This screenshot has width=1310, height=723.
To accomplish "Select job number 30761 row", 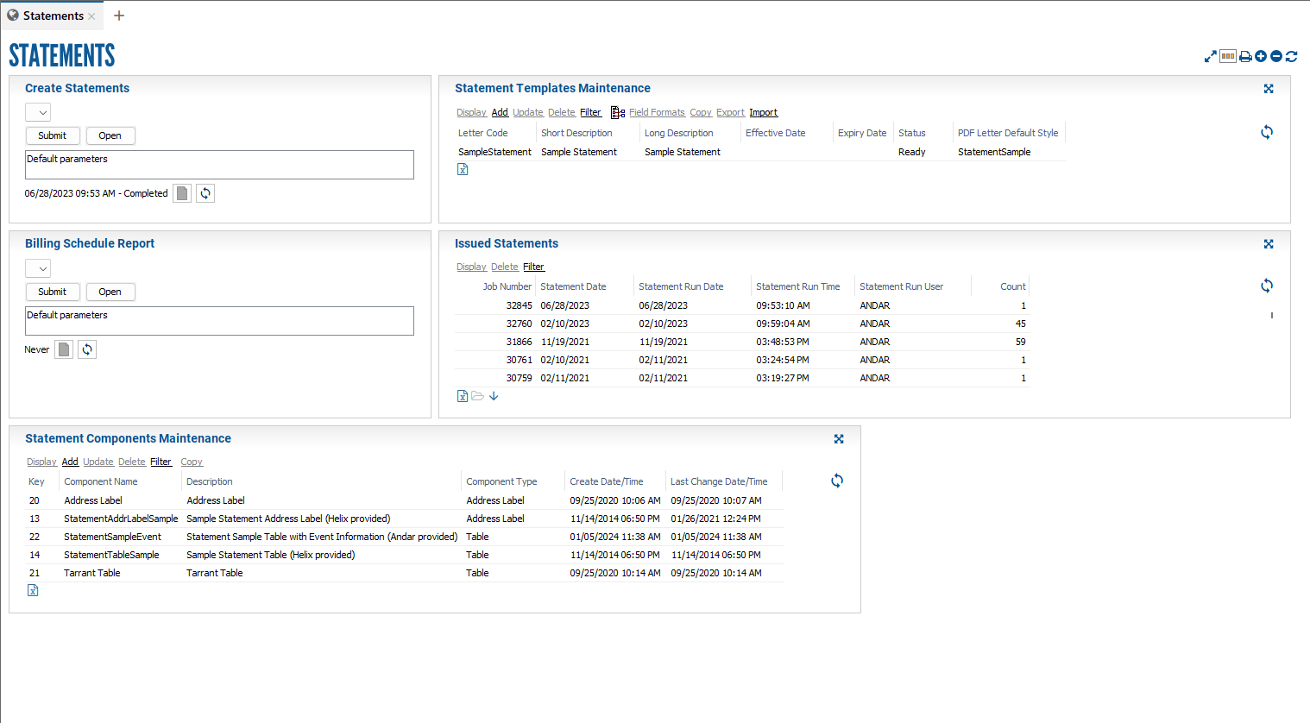I will [x=742, y=360].
